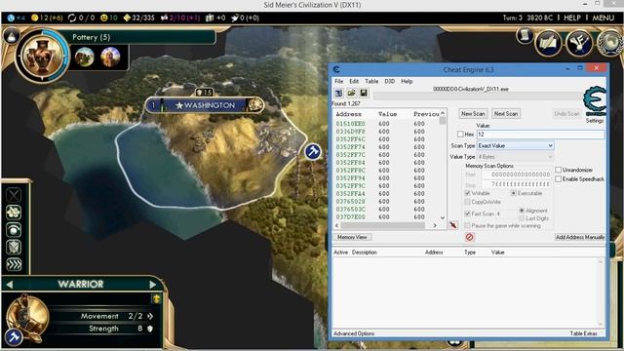
Task: Select the Last Digits radio button
Action: tap(522, 218)
